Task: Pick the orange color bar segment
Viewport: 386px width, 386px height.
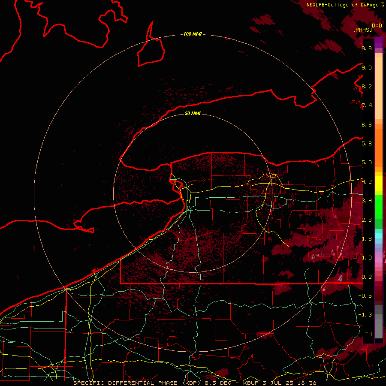Action: coord(379,148)
